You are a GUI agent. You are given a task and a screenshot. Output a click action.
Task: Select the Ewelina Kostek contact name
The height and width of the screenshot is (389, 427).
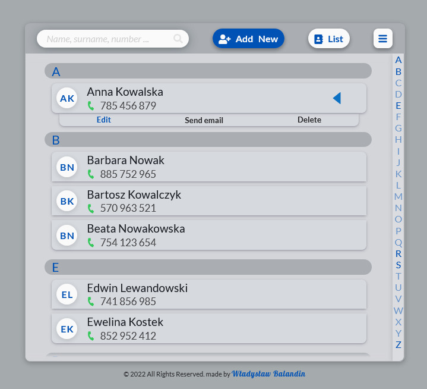point(125,322)
